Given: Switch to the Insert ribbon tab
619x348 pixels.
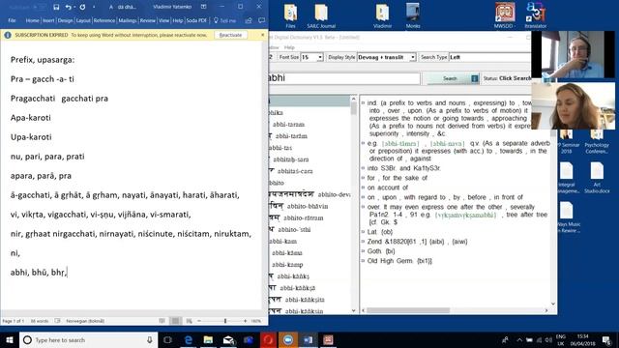Looking at the screenshot, I should pyautogui.click(x=48, y=20).
